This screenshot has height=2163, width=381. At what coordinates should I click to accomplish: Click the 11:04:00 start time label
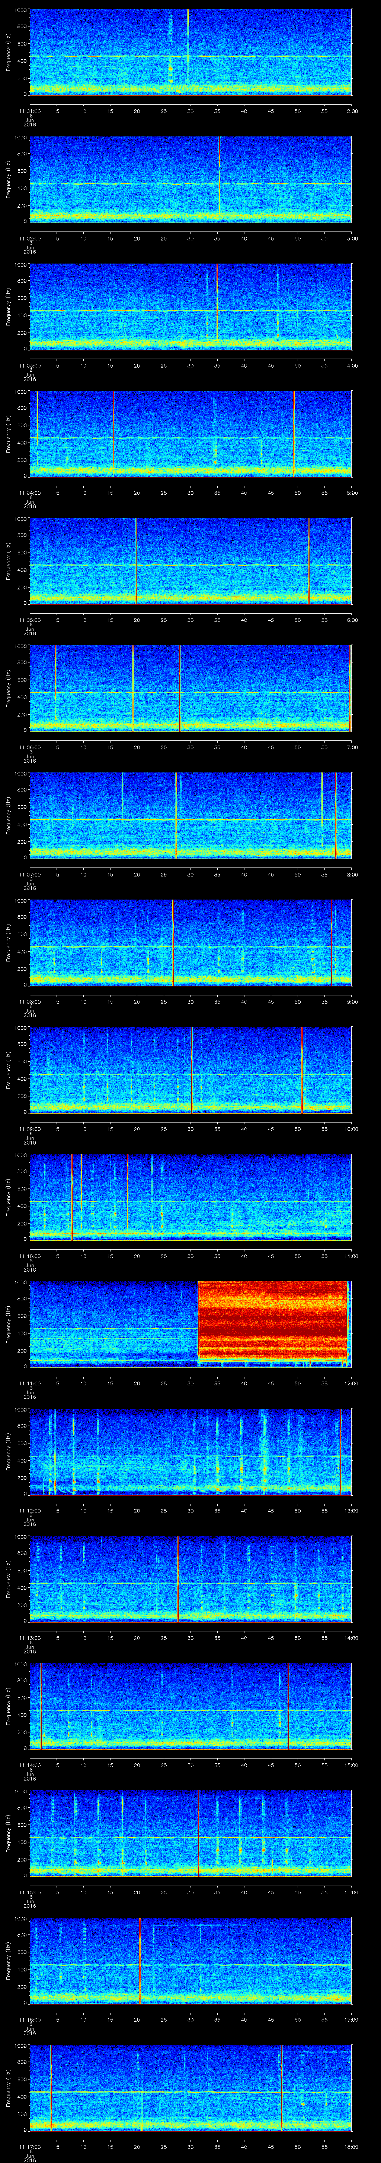(29, 492)
